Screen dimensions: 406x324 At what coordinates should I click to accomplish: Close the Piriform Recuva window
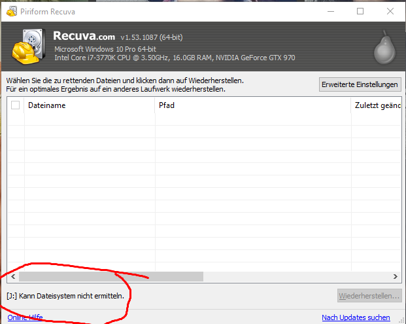pos(390,11)
